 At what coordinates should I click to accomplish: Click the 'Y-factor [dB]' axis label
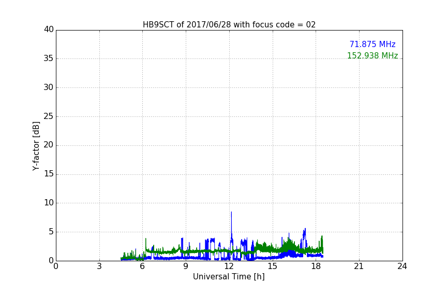click(36, 146)
